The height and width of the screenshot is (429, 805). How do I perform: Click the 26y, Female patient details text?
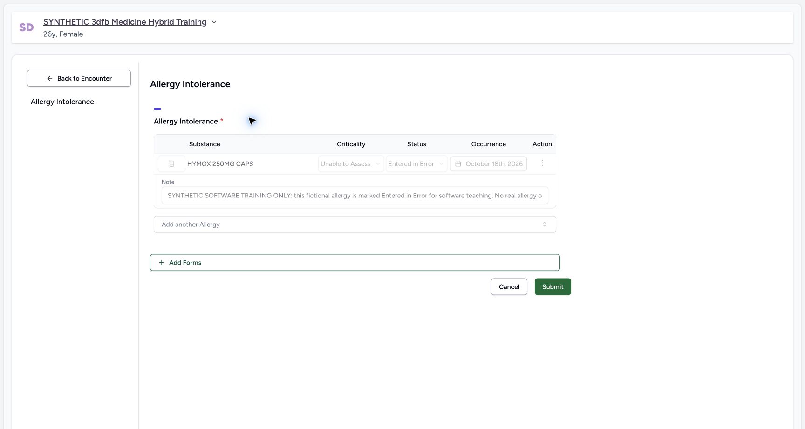(63, 34)
